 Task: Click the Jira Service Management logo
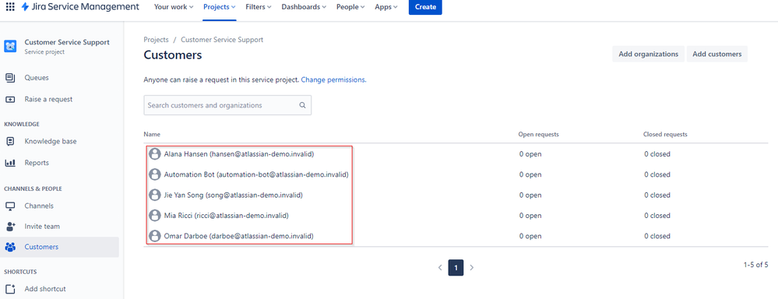click(80, 7)
